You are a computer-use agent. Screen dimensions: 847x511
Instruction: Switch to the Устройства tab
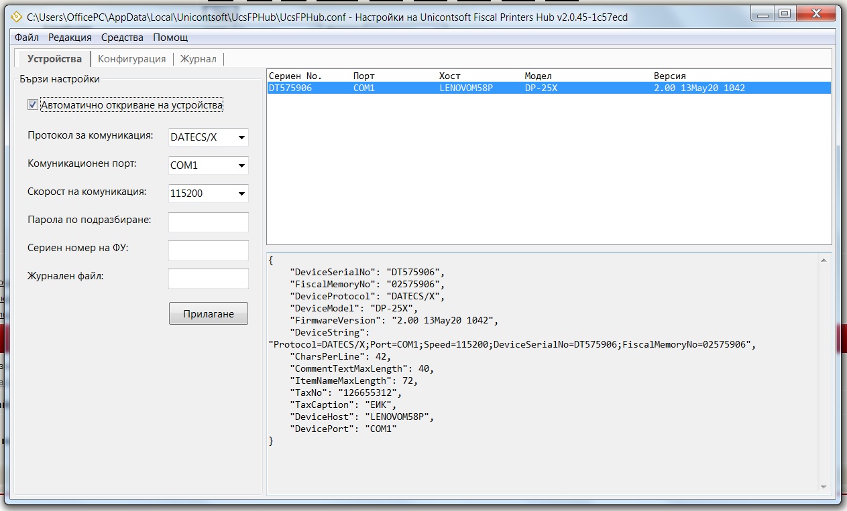pos(54,59)
